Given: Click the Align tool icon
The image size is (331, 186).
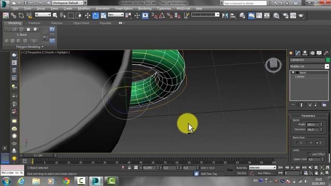Looking at the screenshot, I should [233, 16].
